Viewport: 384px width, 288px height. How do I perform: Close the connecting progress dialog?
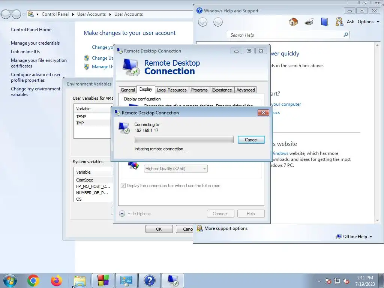[263, 112]
